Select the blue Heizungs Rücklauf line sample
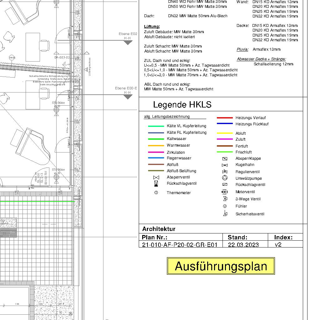 (225, 124)
